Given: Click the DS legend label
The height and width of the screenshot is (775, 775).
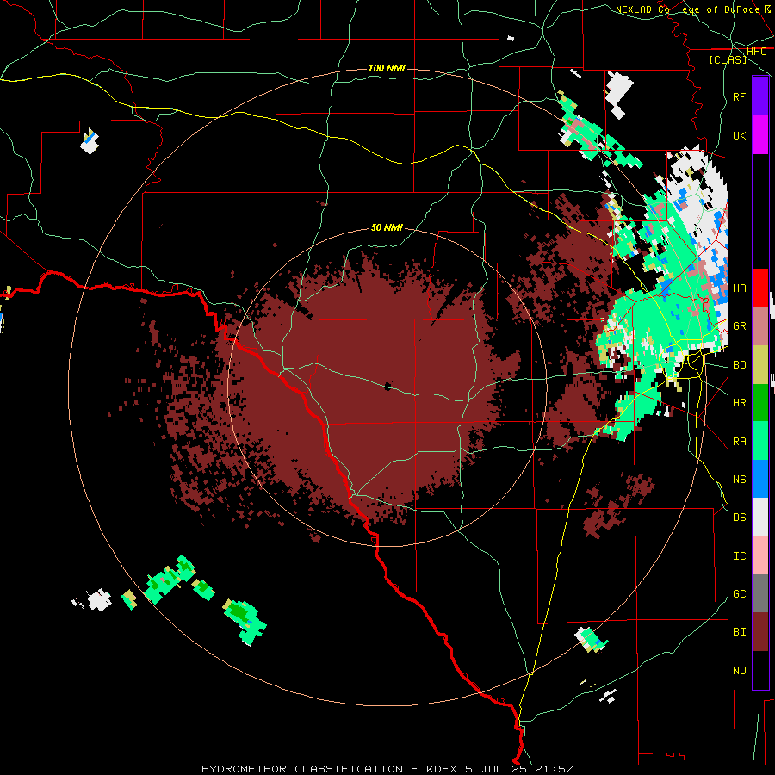Looking at the screenshot, I should tap(740, 518).
